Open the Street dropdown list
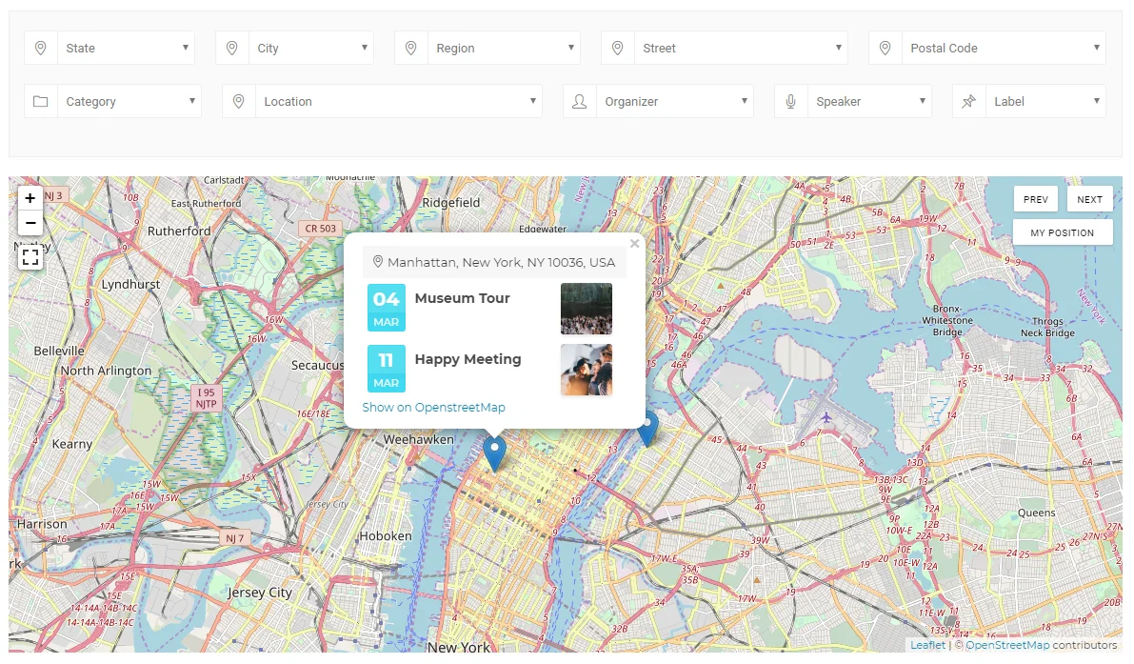Image resolution: width=1134 pixels, height=664 pixels. click(x=740, y=48)
